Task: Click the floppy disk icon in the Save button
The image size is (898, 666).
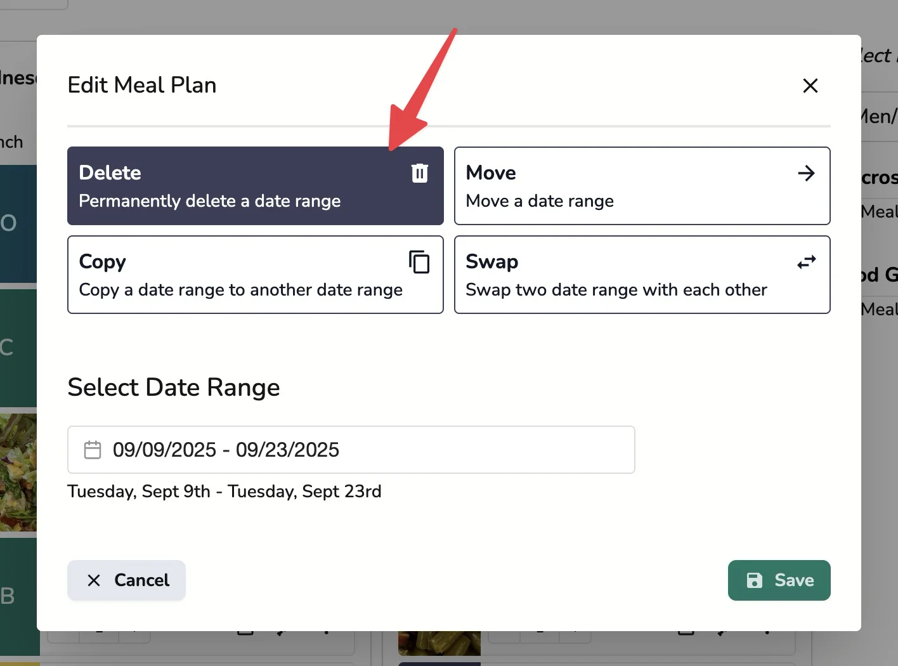Action: (x=754, y=580)
